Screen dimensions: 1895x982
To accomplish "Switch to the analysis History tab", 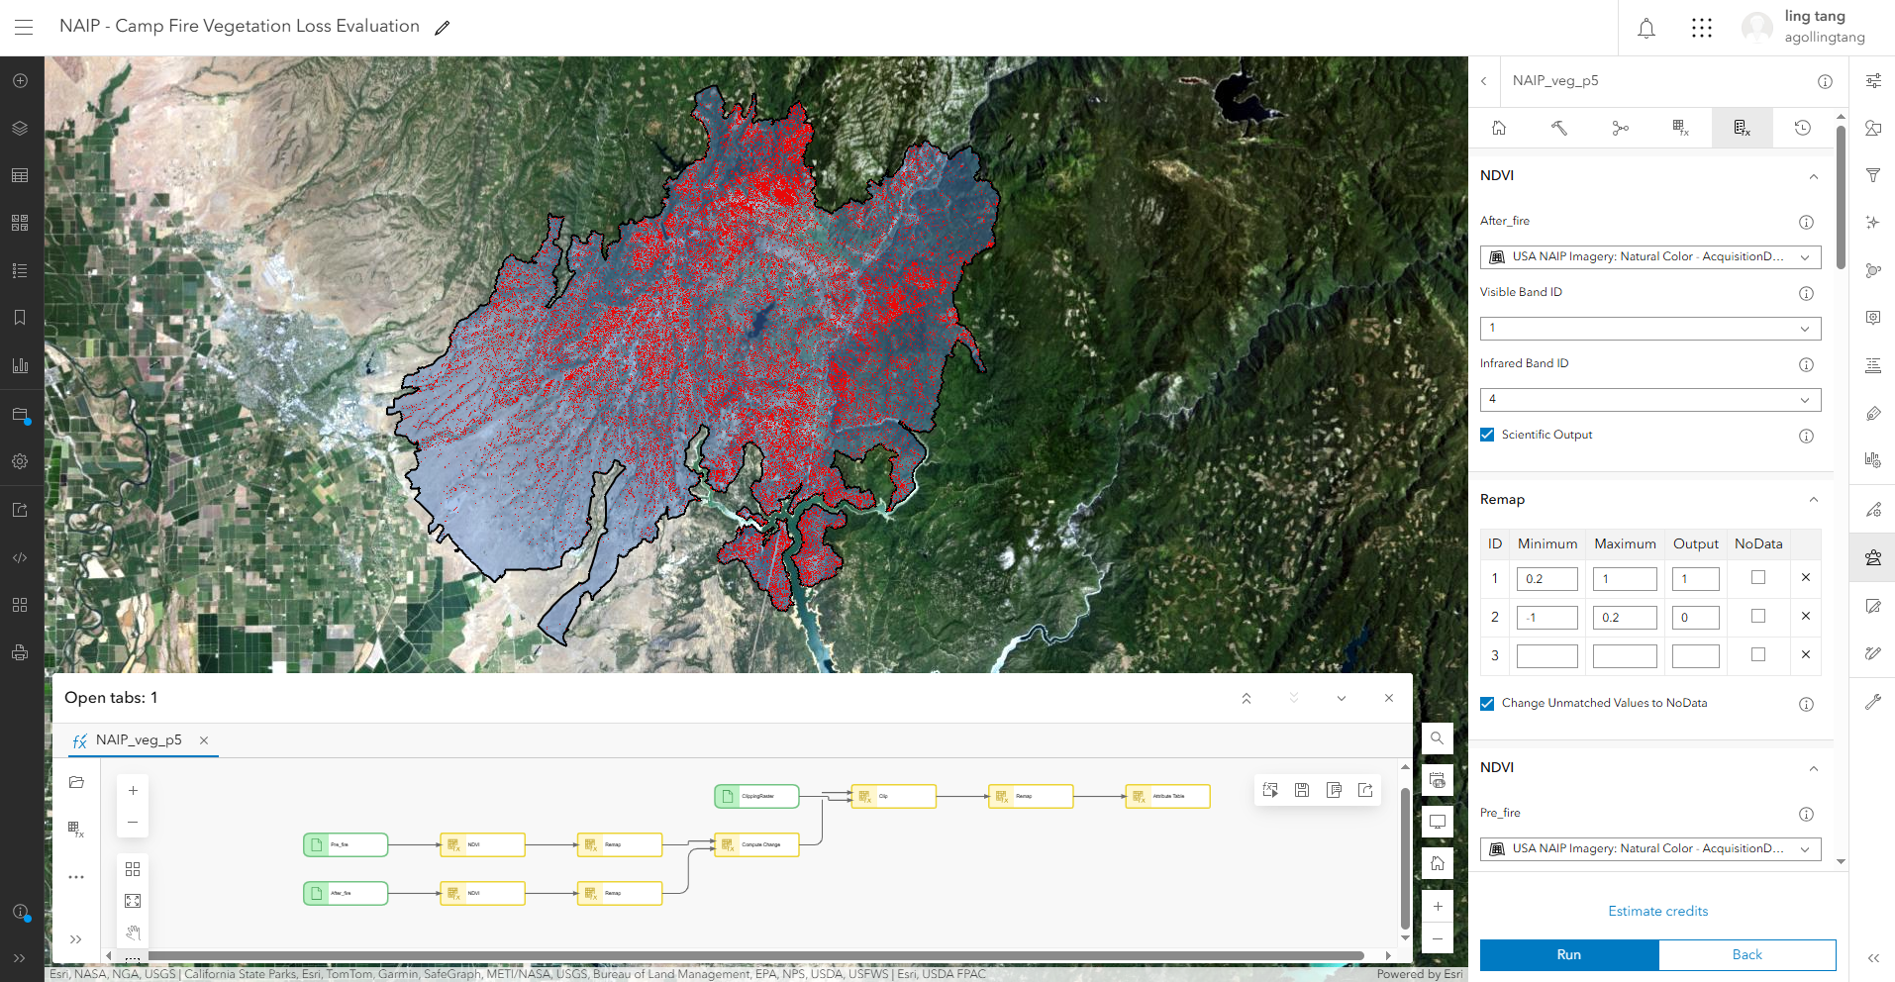I will click(1803, 128).
